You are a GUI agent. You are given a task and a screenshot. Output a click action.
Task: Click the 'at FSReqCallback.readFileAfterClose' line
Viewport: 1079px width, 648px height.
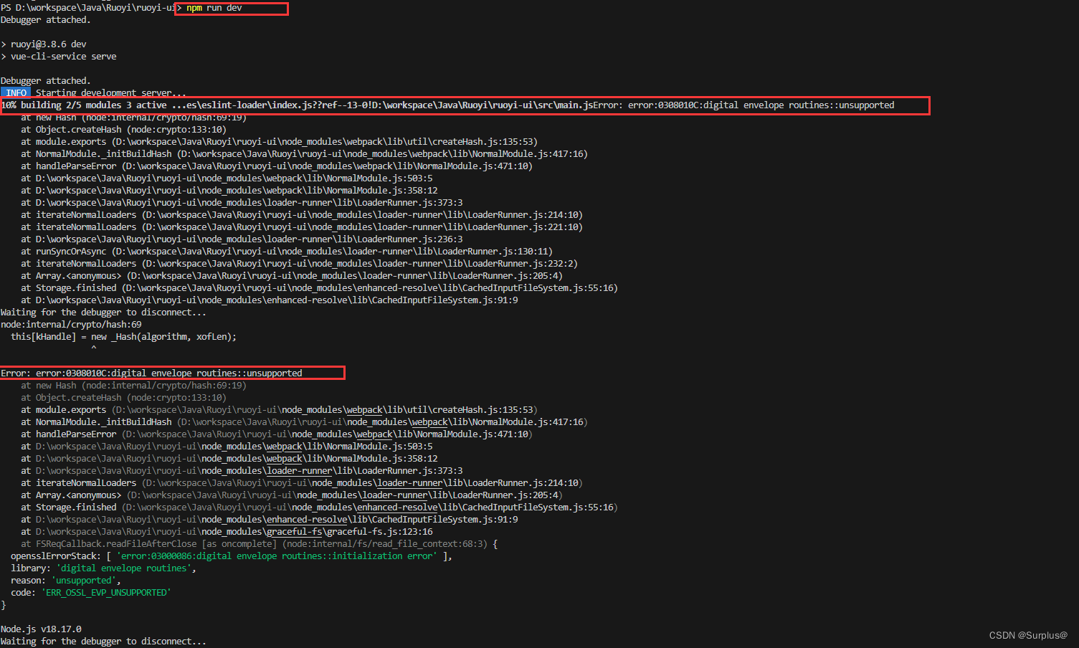[259, 544]
